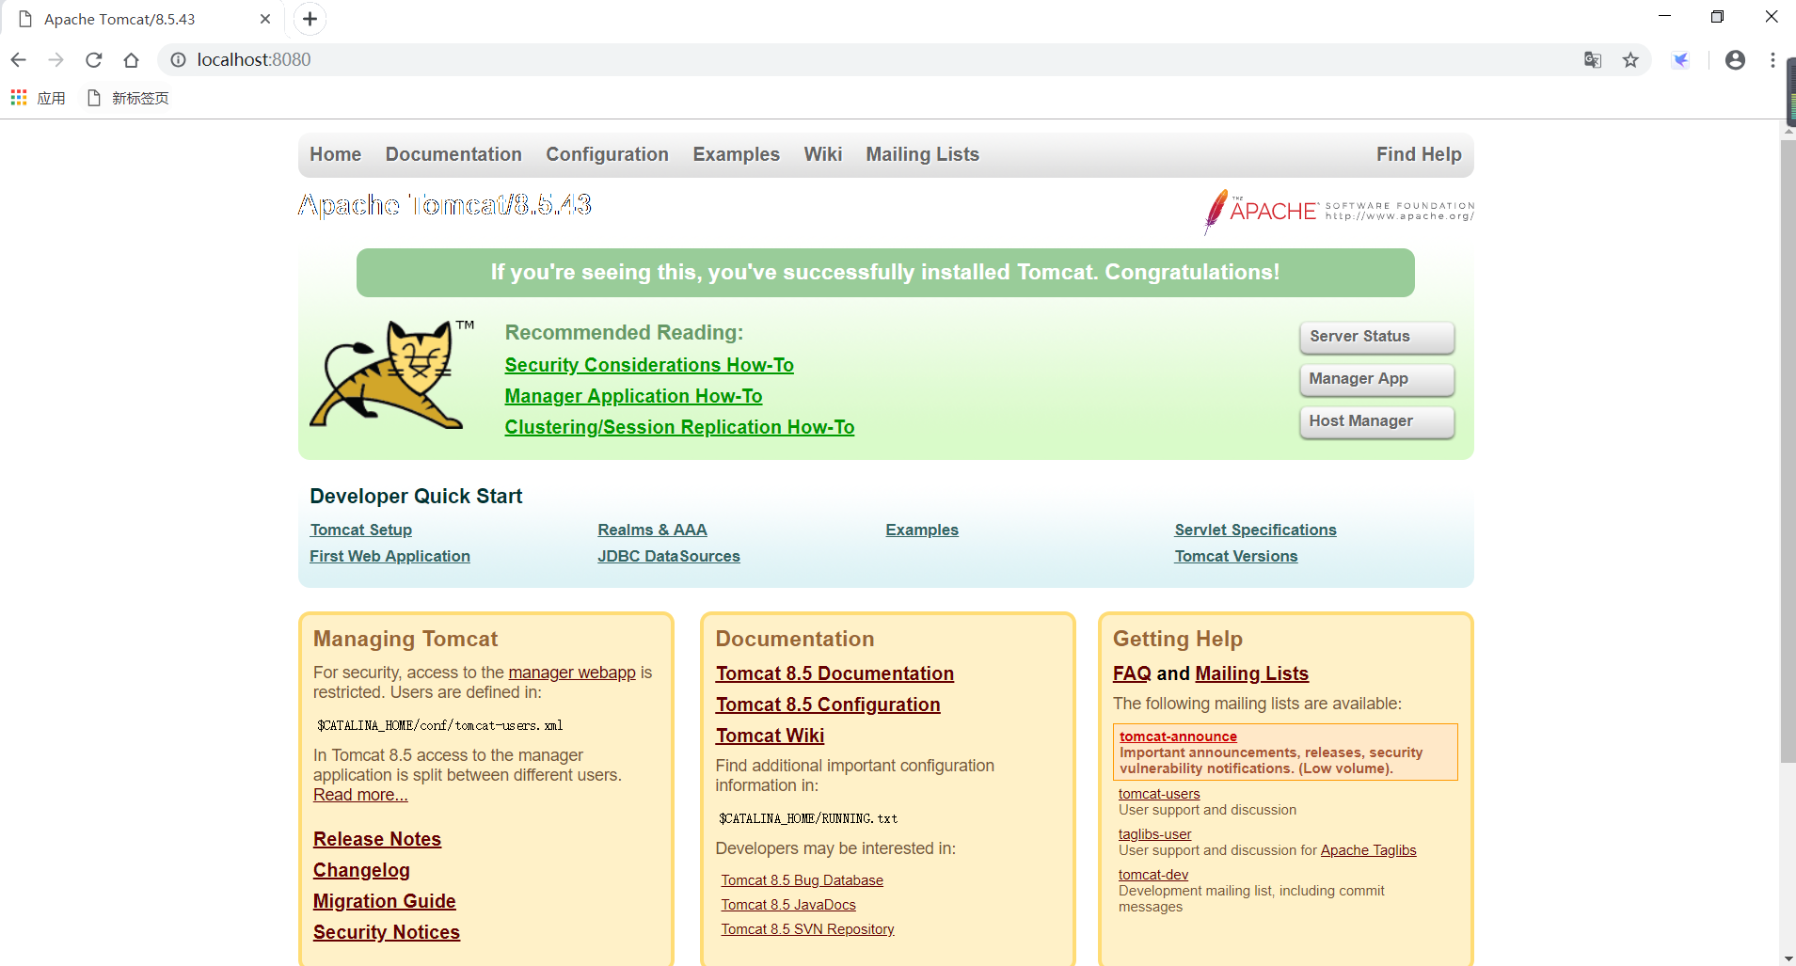Open Home in the Tomcat nav bar

pos(335,154)
